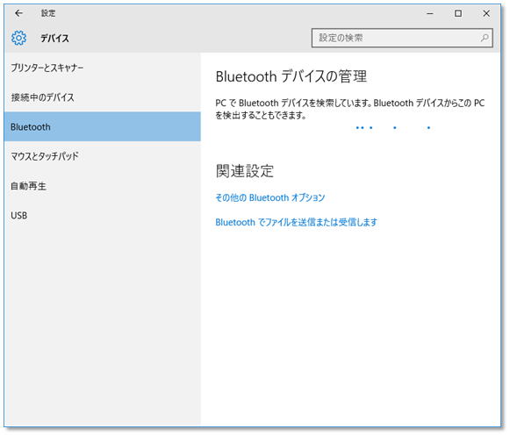Go back using the arrow icon
Screen dimensions: 510x436
[18, 13]
